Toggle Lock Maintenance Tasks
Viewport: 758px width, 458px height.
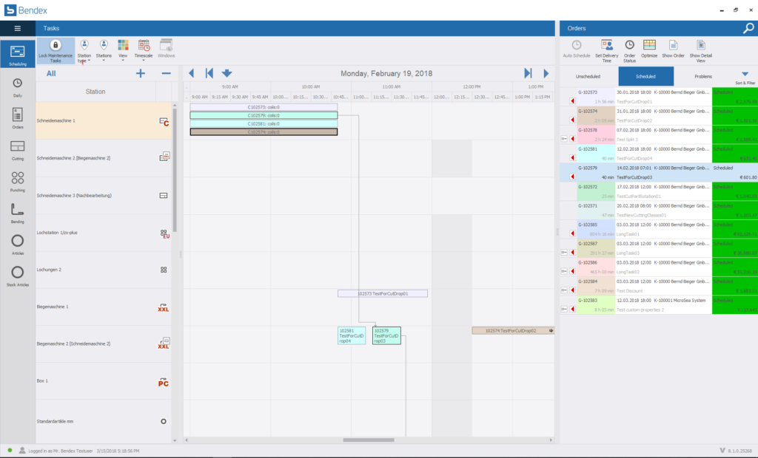tap(56, 49)
